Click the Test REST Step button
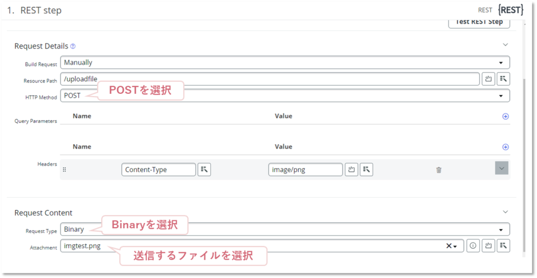The image size is (537, 278). click(x=479, y=22)
